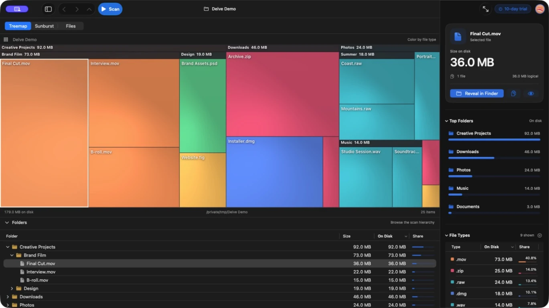Go forward with the right arrow
Viewport: 549px width, 308px height.
click(77, 9)
